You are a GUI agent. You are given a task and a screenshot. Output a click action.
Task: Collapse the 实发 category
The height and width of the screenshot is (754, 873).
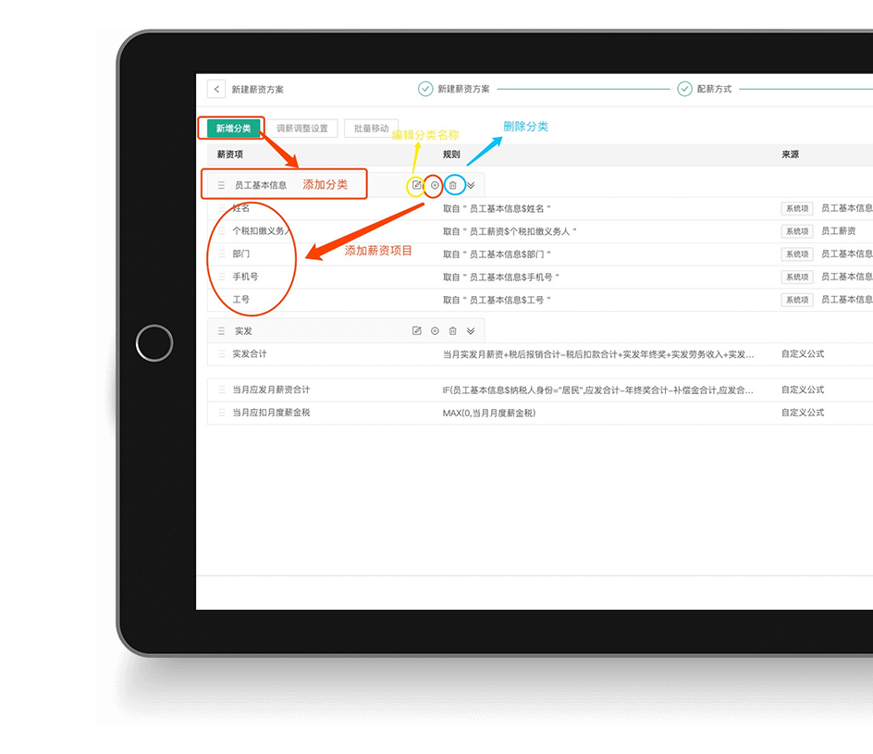click(471, 330)
